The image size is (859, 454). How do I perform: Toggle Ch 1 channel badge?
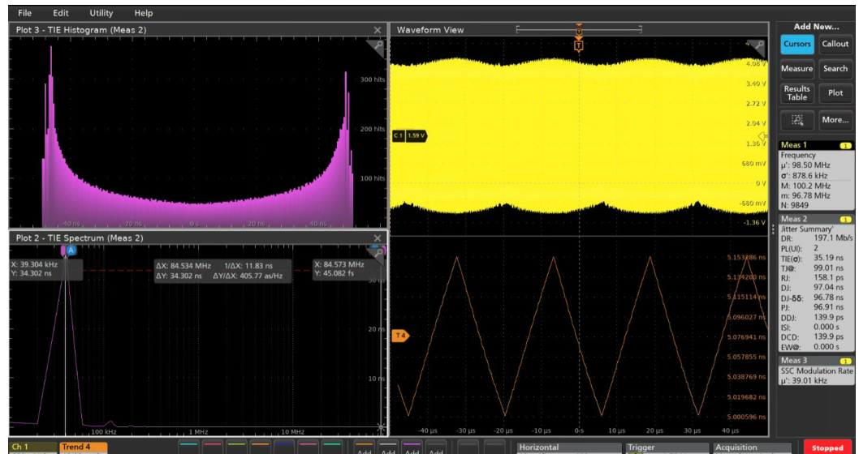point(32,448)
